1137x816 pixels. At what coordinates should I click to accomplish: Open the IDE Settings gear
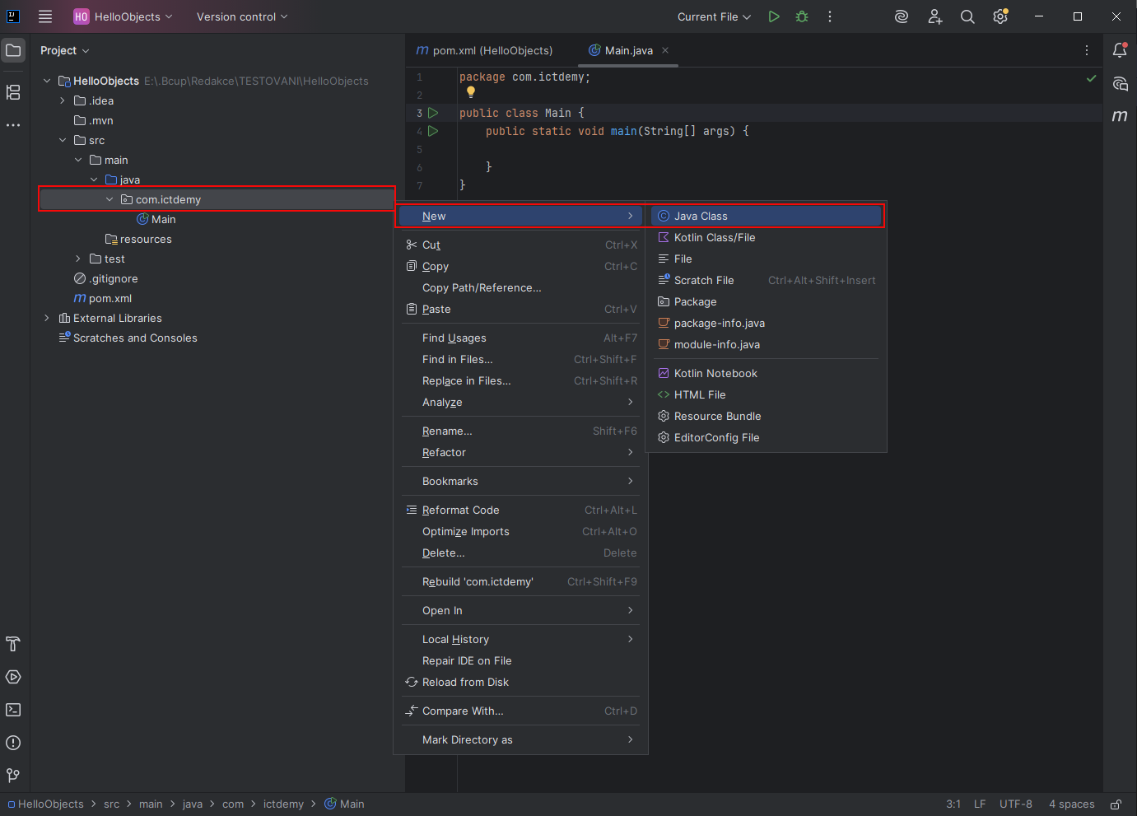pyautogui.click(x=1000, y=16)
